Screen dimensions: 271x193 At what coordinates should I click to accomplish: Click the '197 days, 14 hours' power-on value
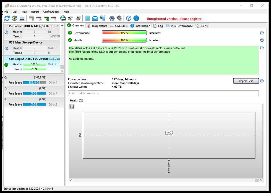124,79
